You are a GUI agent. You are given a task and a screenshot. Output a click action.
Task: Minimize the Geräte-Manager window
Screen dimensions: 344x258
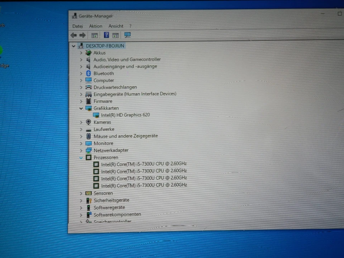[322, 14]
